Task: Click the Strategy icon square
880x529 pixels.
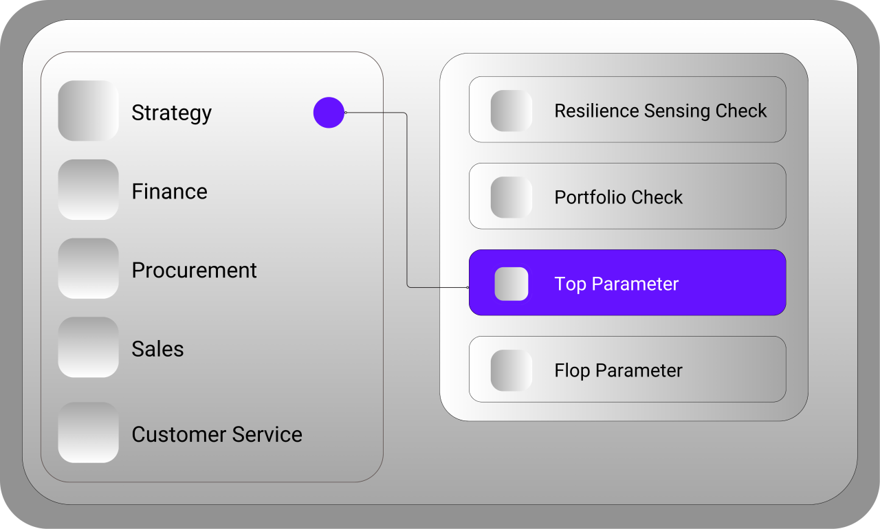Action: point(88,111)
